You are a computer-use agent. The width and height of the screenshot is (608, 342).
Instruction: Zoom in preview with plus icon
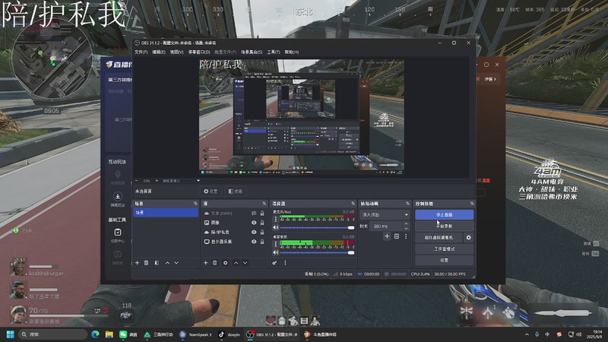pyautogui.click(x=157, y=181)
